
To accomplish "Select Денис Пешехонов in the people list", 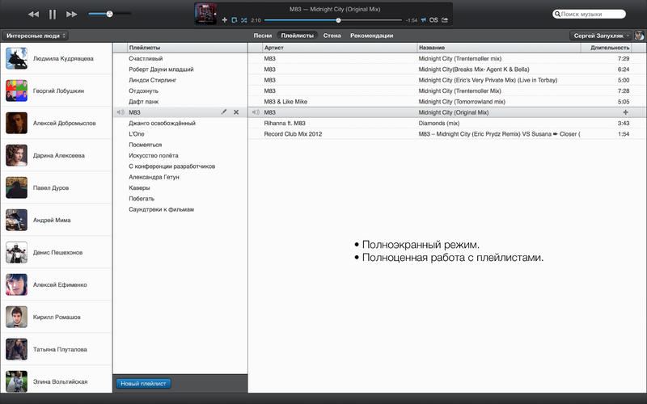I will tap(56, 252).
